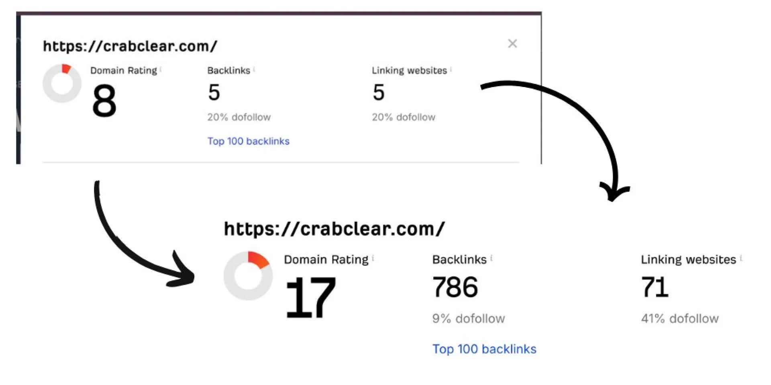Click the Domain Rating 17 donut chart
Viewport: 771px width, 385px height.
pyautogui.click(x=248, y=276)
